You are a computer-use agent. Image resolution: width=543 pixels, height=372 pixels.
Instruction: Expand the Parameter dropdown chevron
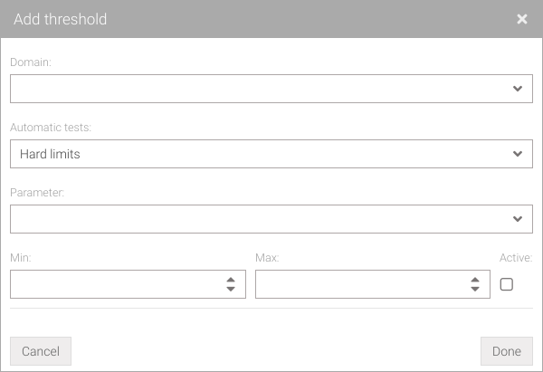518,219
